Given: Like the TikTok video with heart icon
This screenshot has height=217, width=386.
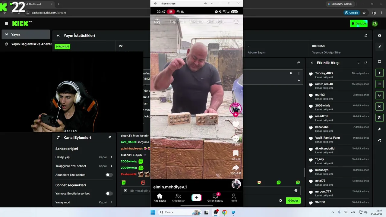Looking at the screenshot, I should (236, 124).
